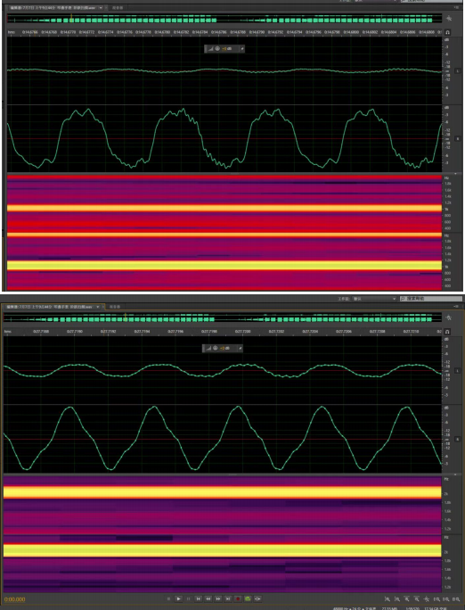465x610 pixels.
Task: Click Zoom In at Out Point icon
Action: tap(446, 599)
